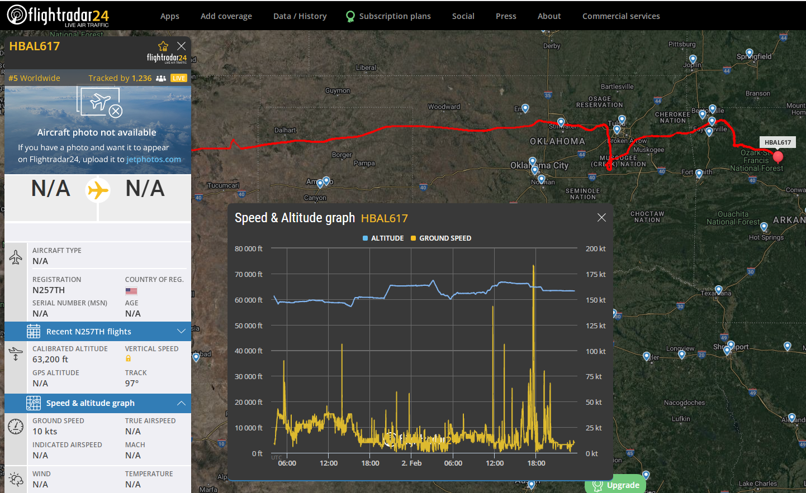Click the airport pin near Hot Springs

tap(764, 227)
